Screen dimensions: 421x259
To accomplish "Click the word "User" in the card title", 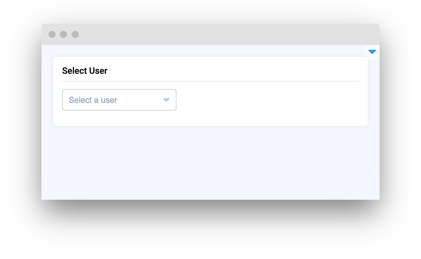I will click(98, 71).
